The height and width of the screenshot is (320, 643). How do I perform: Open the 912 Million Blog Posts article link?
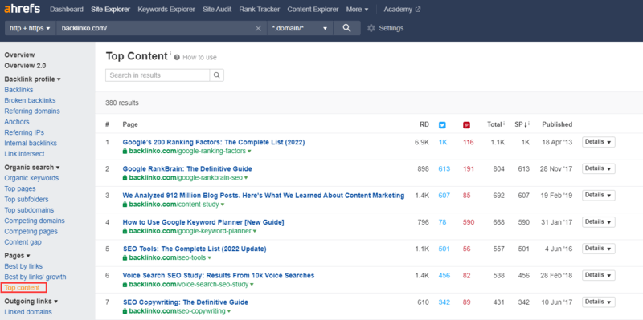coord(264,196)
